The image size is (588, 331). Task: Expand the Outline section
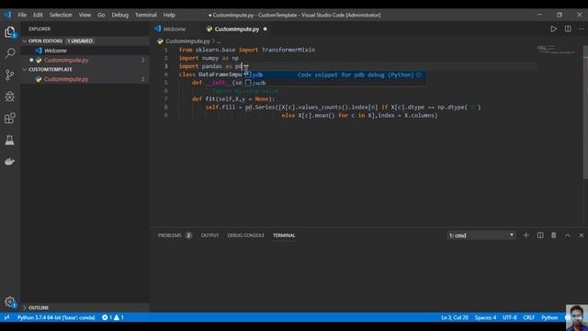[x=25, y=307]
